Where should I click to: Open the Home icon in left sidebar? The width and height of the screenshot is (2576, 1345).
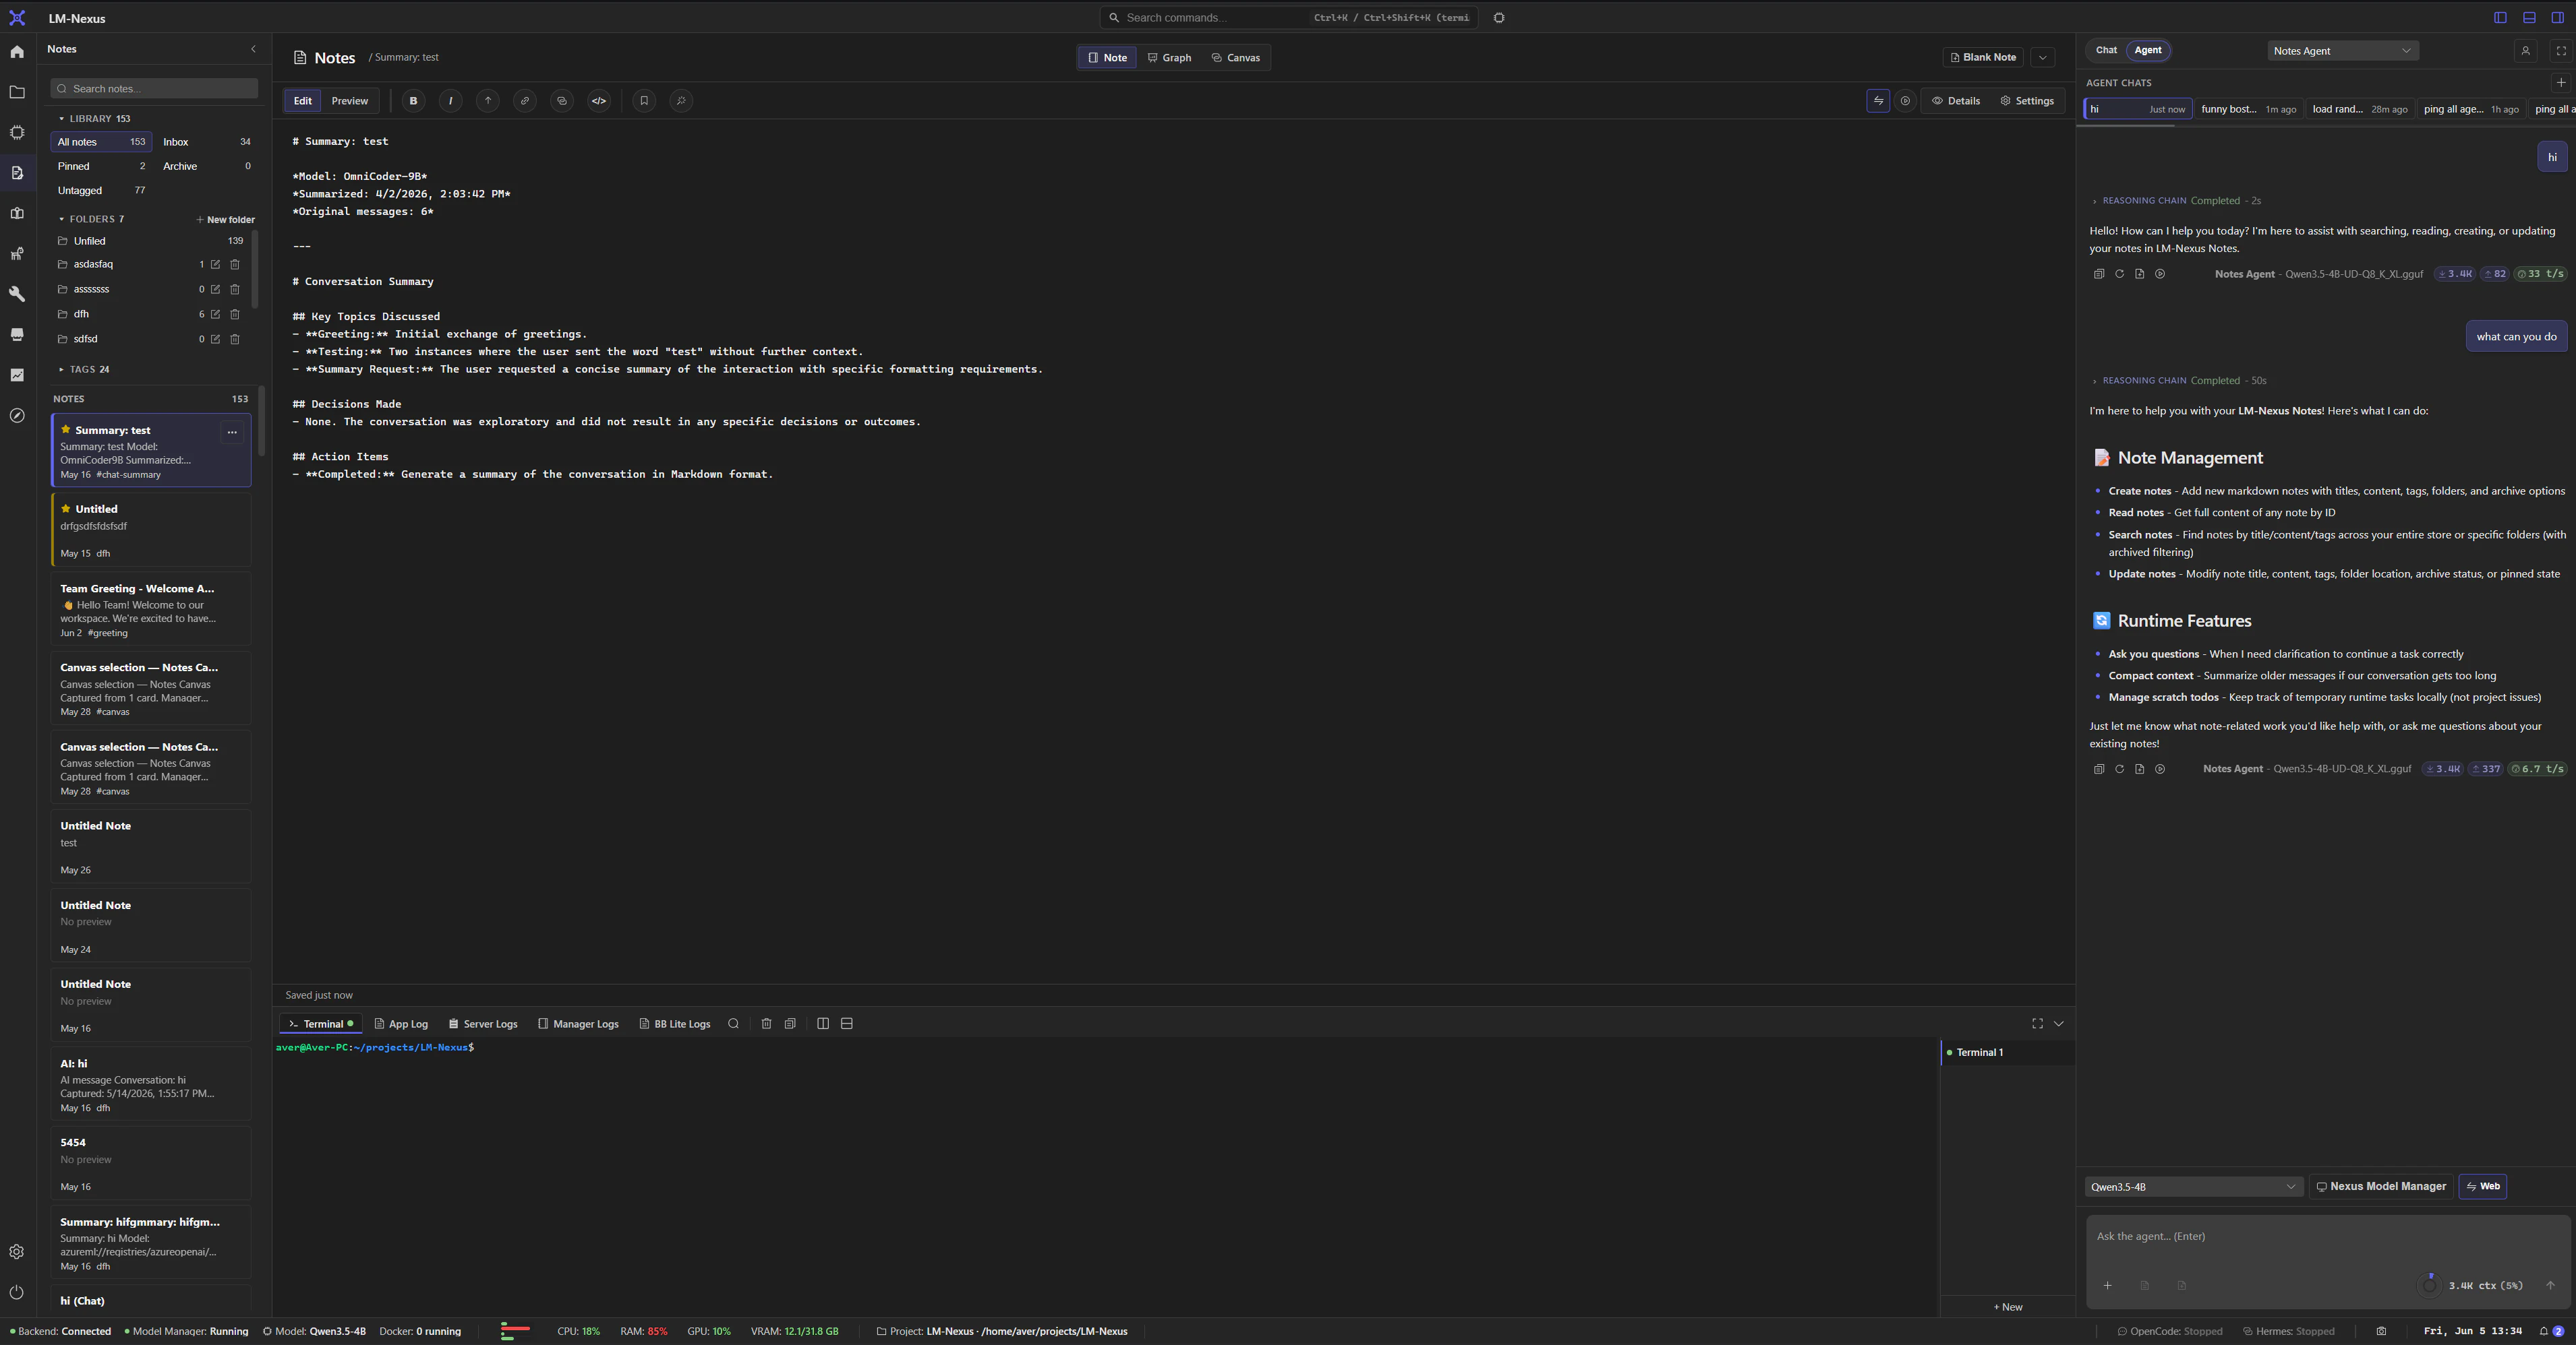coord(17,52)
